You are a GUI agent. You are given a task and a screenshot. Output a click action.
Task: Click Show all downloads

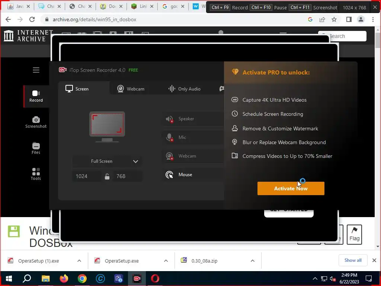(353, 260)
